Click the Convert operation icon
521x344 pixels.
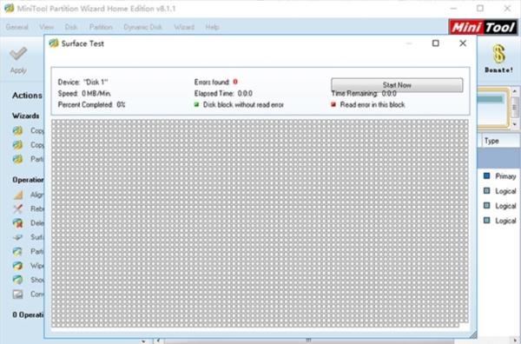click(x=18, y=294)
